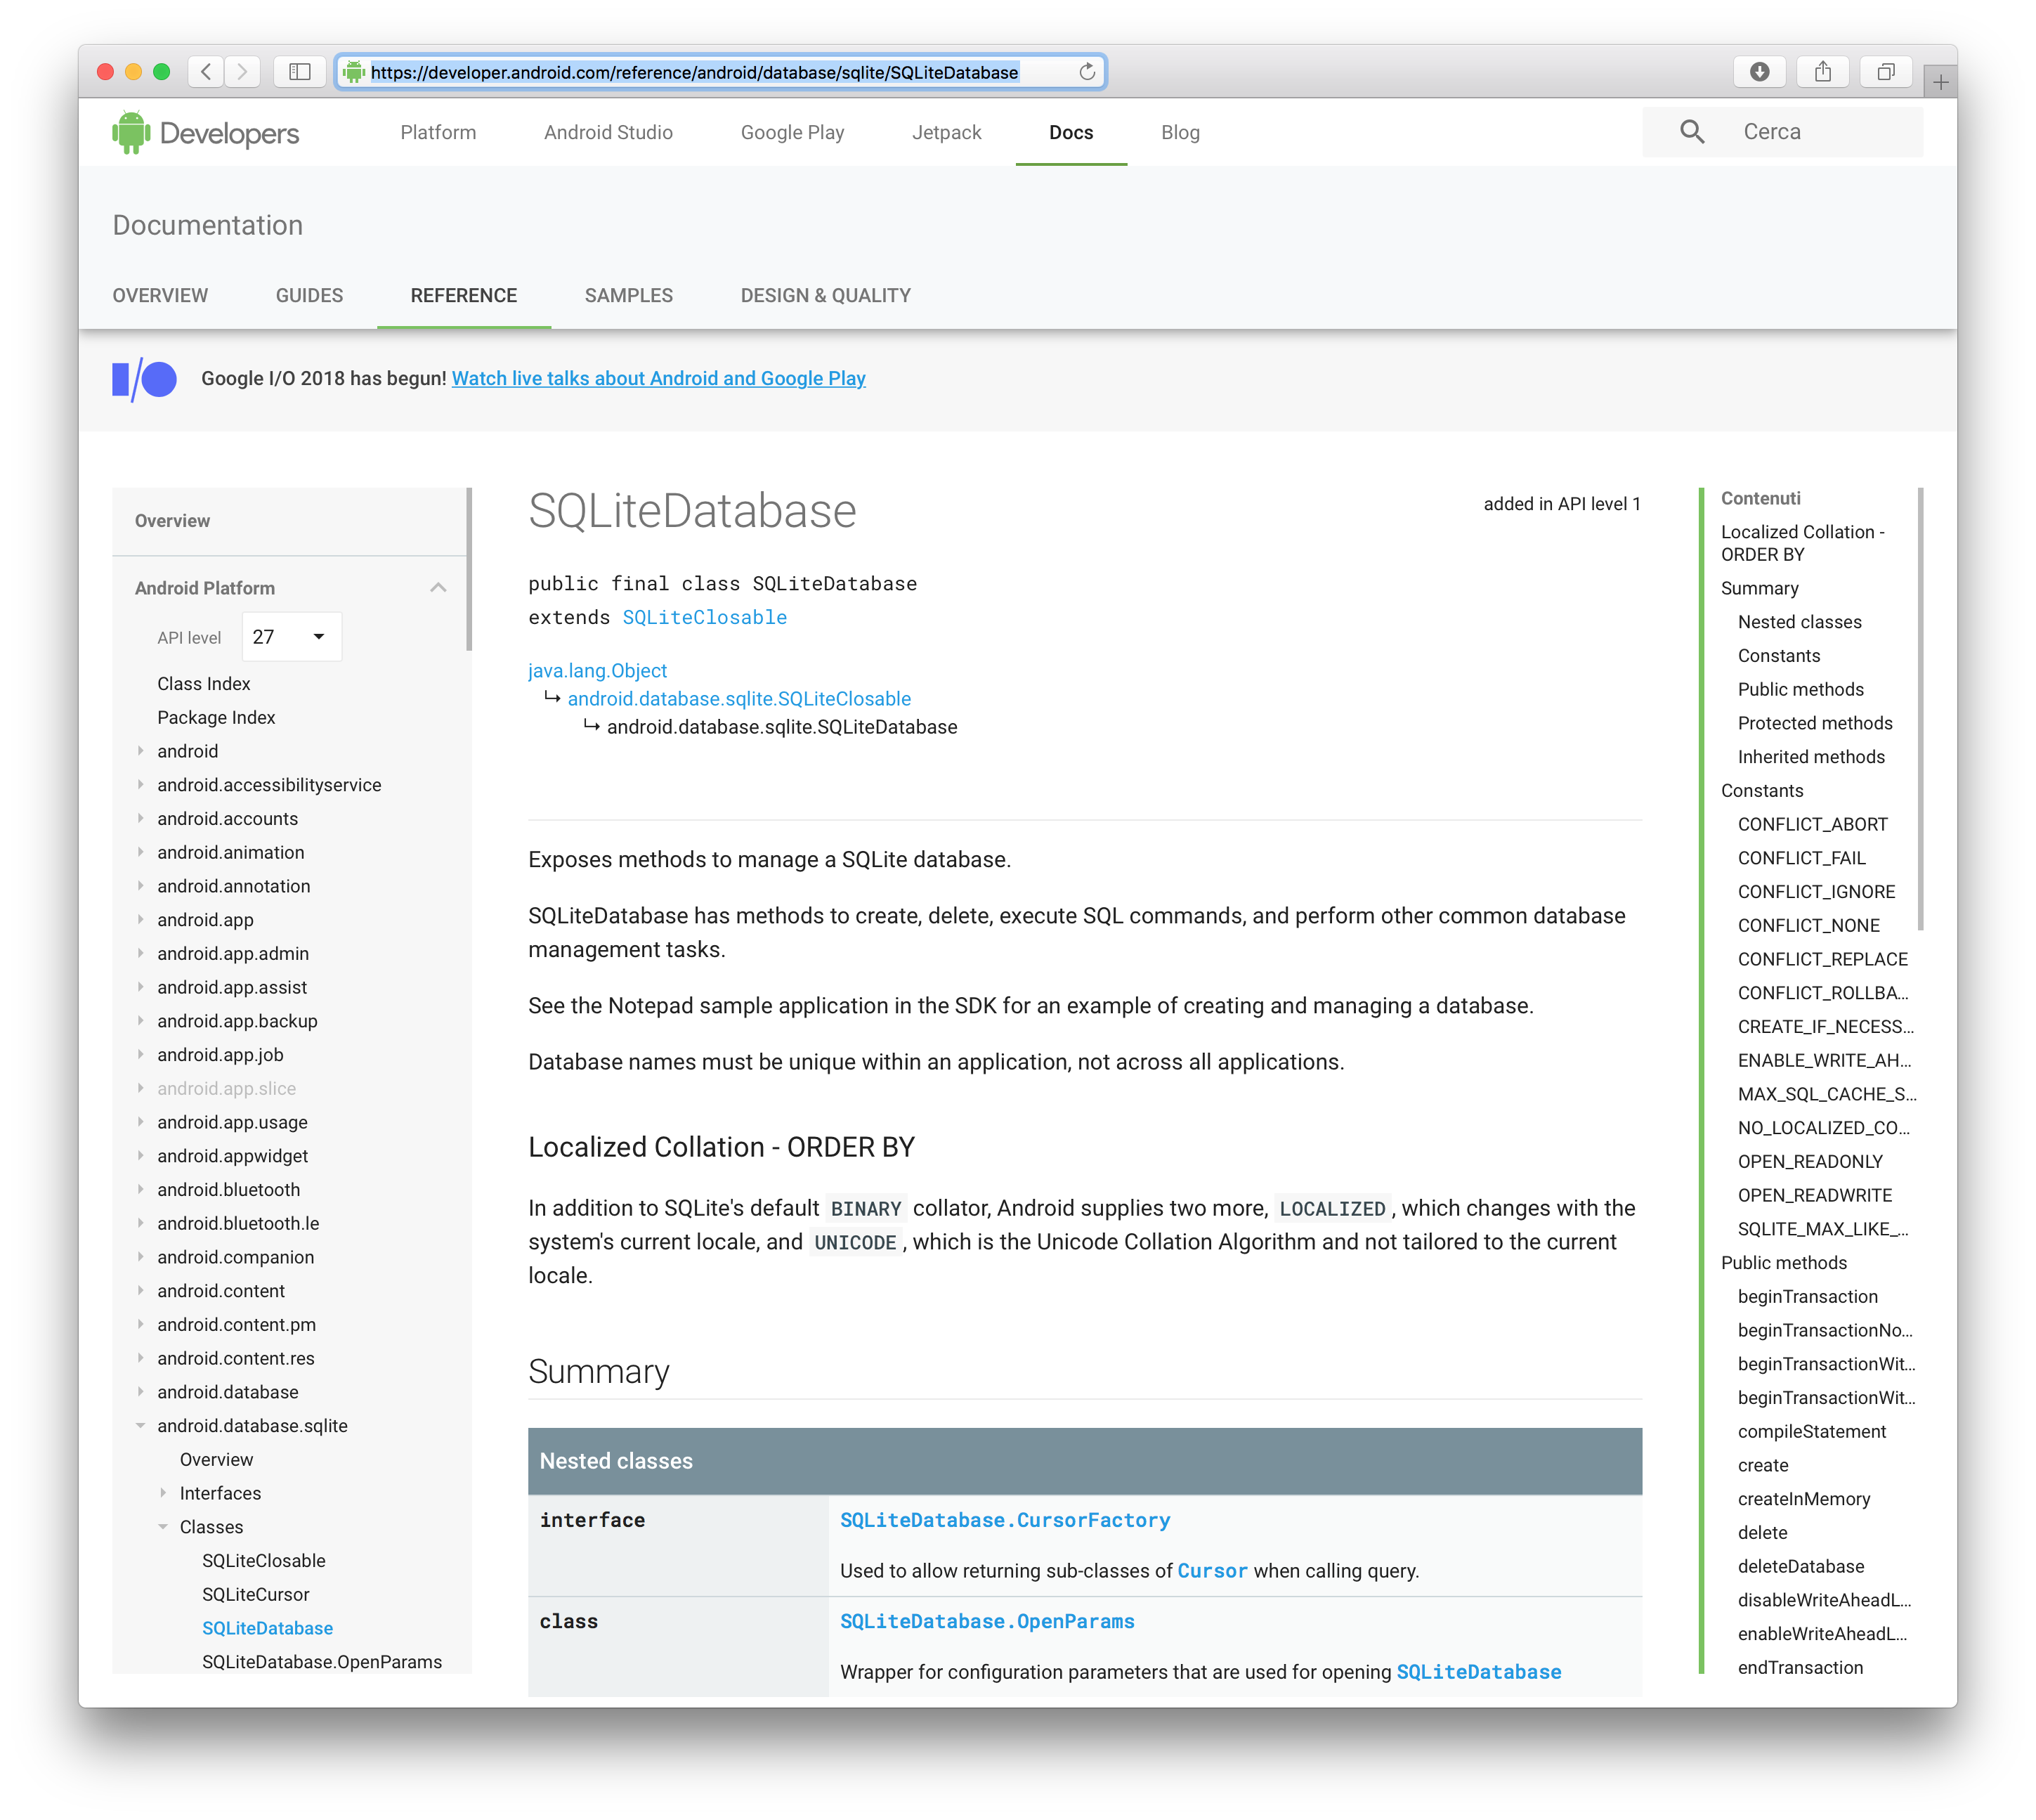
Task: Collapse the Android Platform section
Action: (438, 588)
